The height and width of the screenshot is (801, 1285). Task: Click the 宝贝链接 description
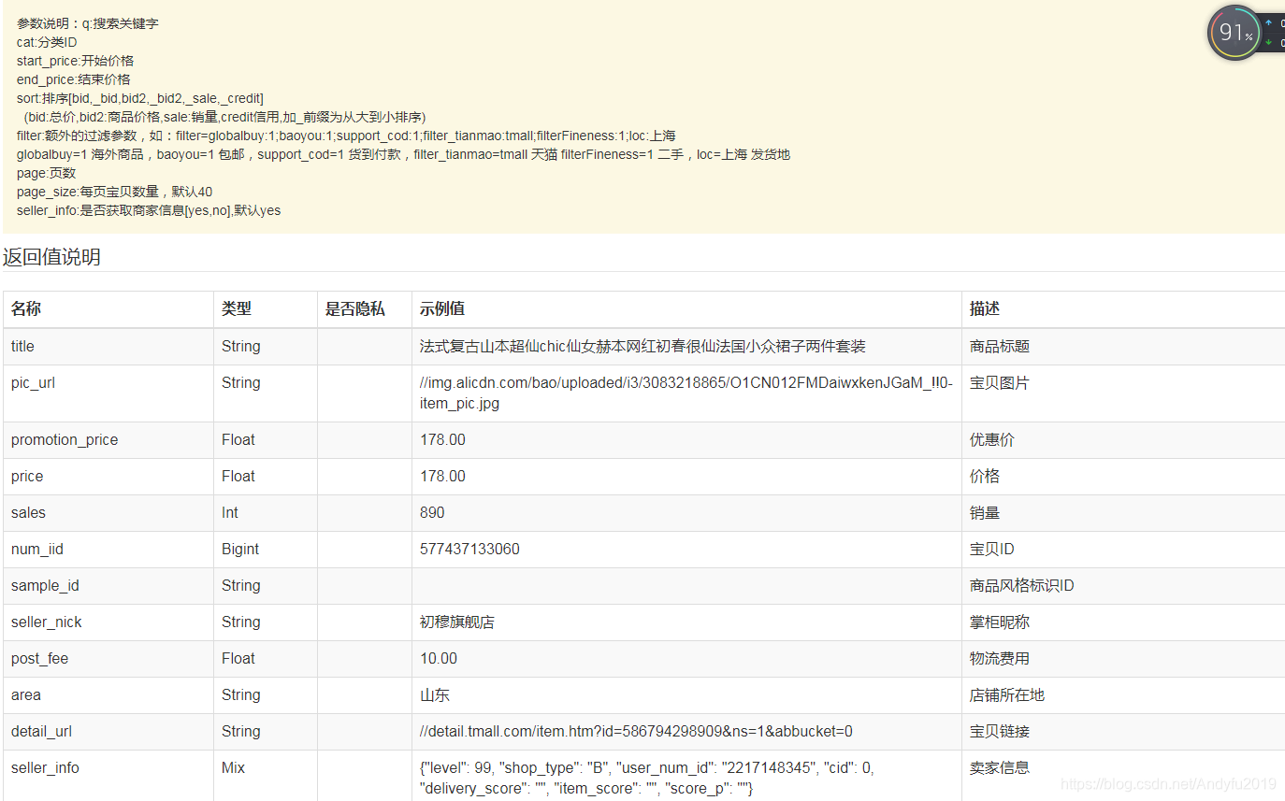[x=1000, y=732]
